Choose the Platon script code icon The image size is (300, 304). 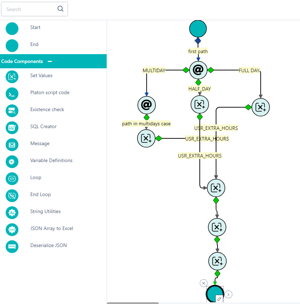[12, 93]
